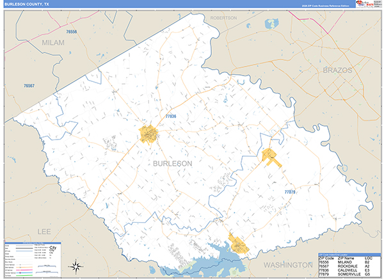Viewport: 384px width, 279px height.
Task: Click the BRAZOS county label
Action: 337,70
